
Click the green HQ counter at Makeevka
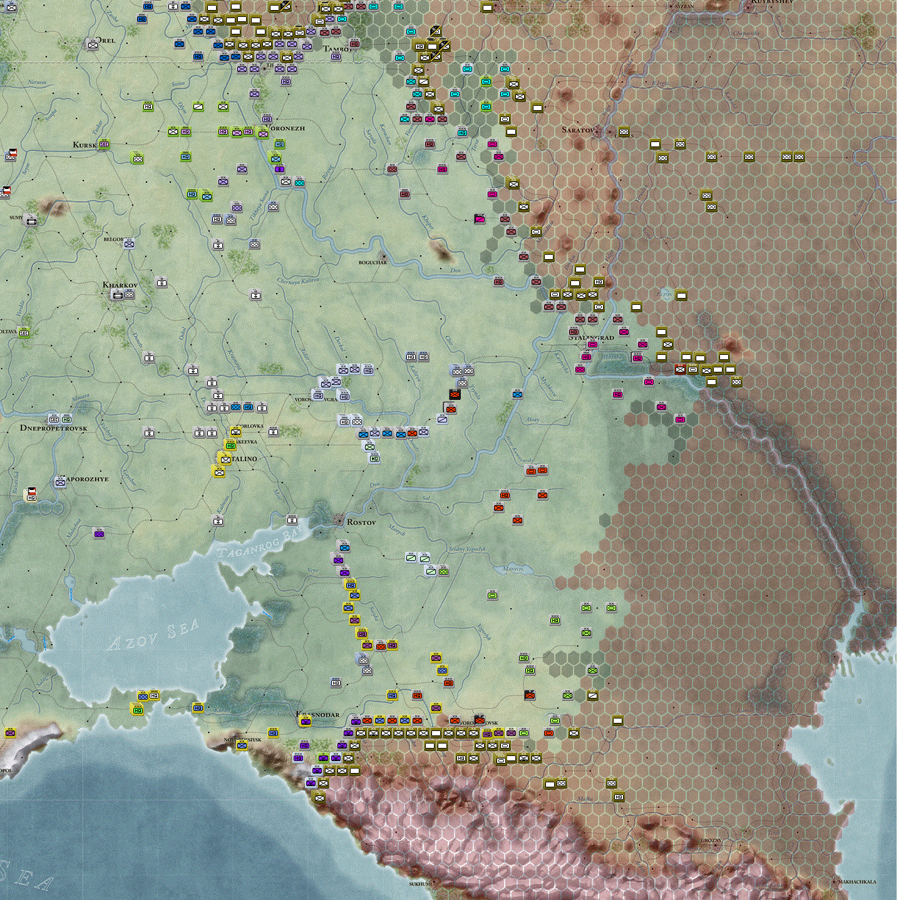(x=230, y=445)
